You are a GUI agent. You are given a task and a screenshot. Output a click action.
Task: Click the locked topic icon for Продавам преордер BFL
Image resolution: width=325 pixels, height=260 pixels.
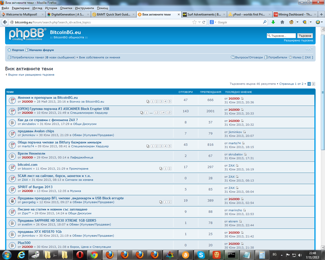[x=12, y=201]
